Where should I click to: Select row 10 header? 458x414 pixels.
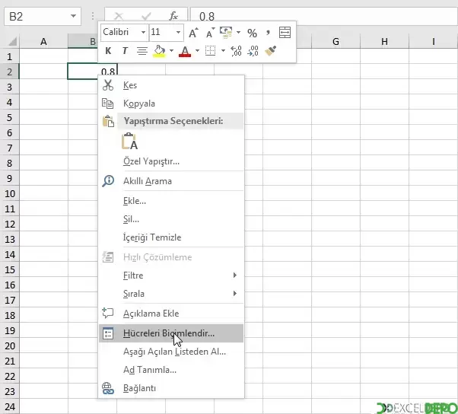10,194
